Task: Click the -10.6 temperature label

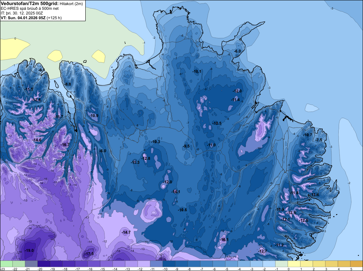Action: [x=183, y=210]
